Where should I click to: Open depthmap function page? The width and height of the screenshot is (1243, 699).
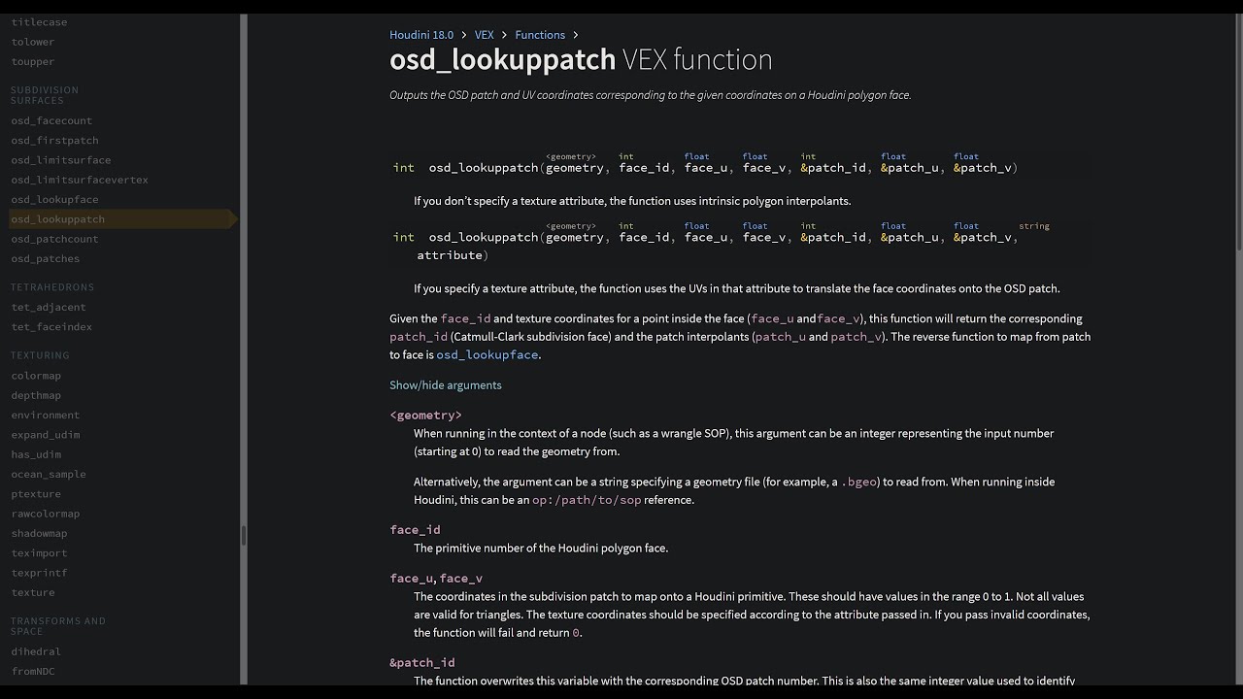point(36,395)
